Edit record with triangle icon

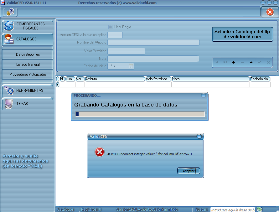pos(251,62)
